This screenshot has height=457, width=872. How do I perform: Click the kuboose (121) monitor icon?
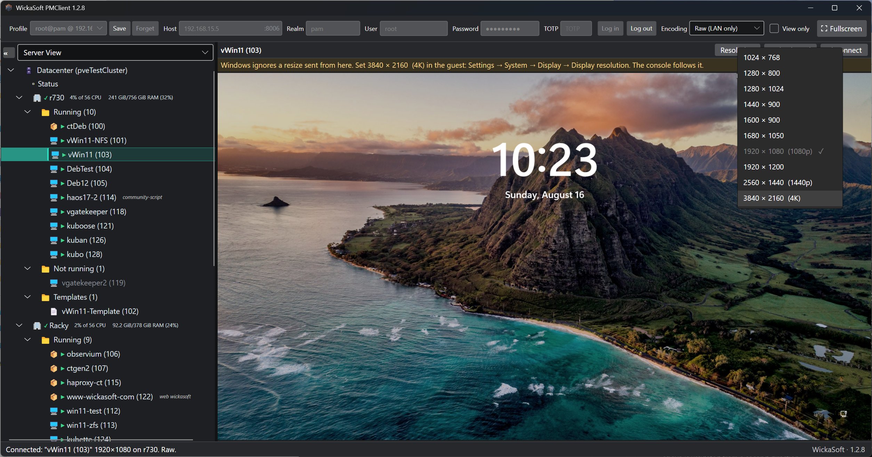click(54, 226)
